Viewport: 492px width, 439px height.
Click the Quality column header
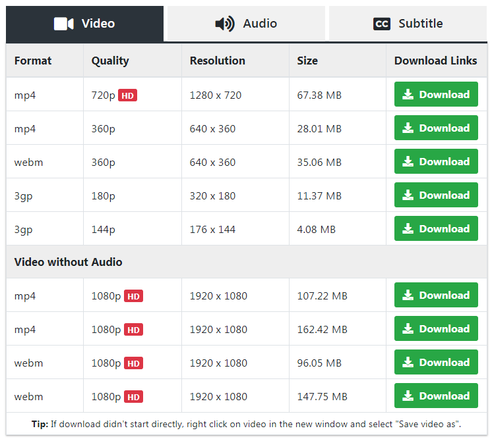click(x=110, y=61)
